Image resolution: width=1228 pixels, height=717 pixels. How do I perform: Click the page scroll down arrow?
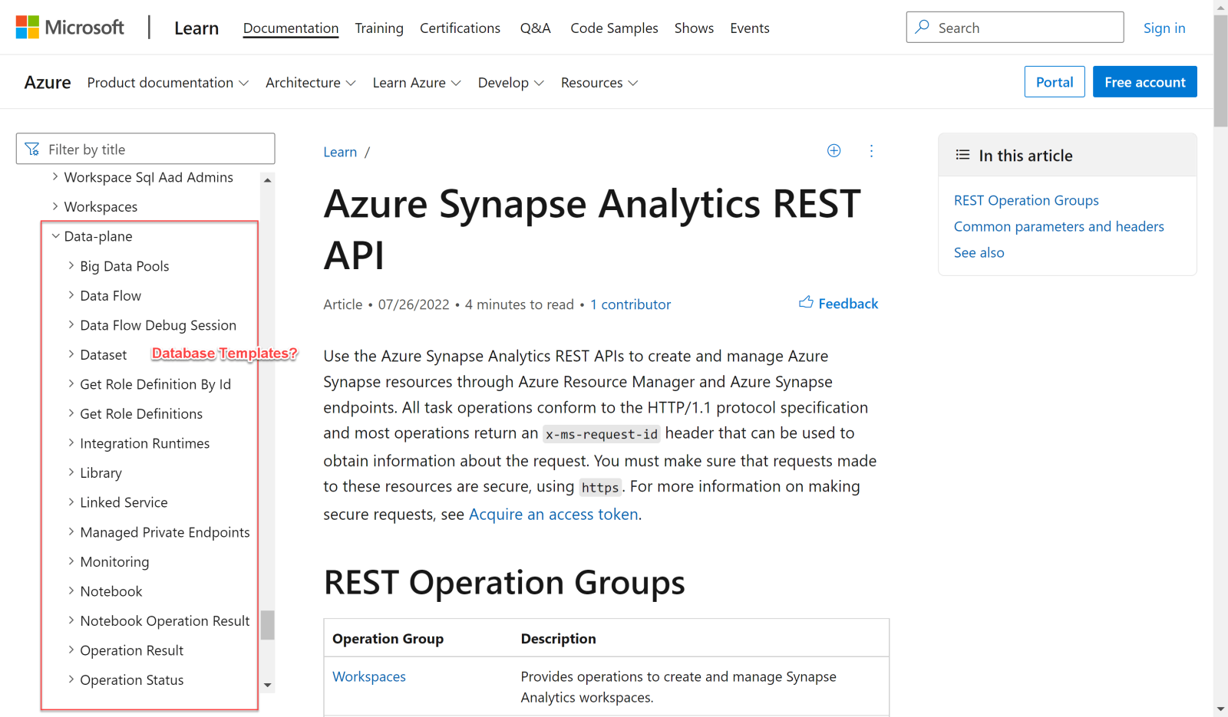point(1220,710)
